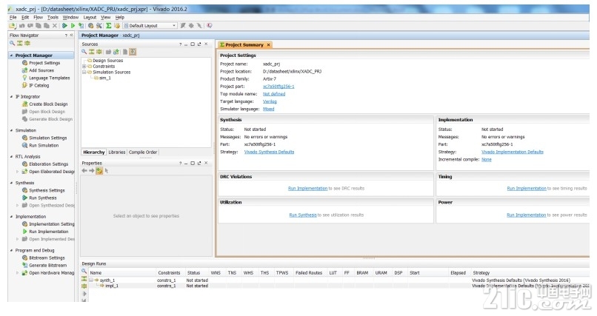
Task: Click Run Implementation link in DRC Violations
Action: [x=307, y=188]
